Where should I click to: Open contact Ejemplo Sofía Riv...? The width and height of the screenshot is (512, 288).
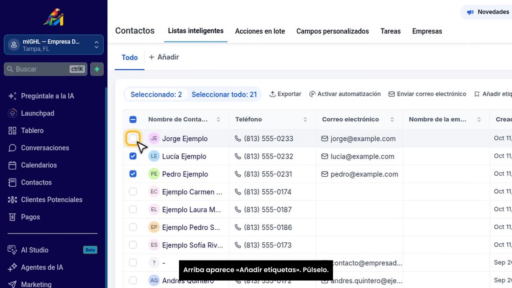pos(192,245)
